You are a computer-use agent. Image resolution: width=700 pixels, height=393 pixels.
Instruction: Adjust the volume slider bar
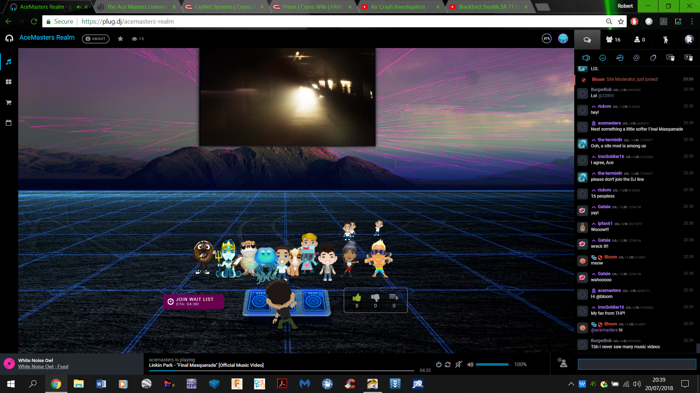pyautogui.click(x=492, y=364)
